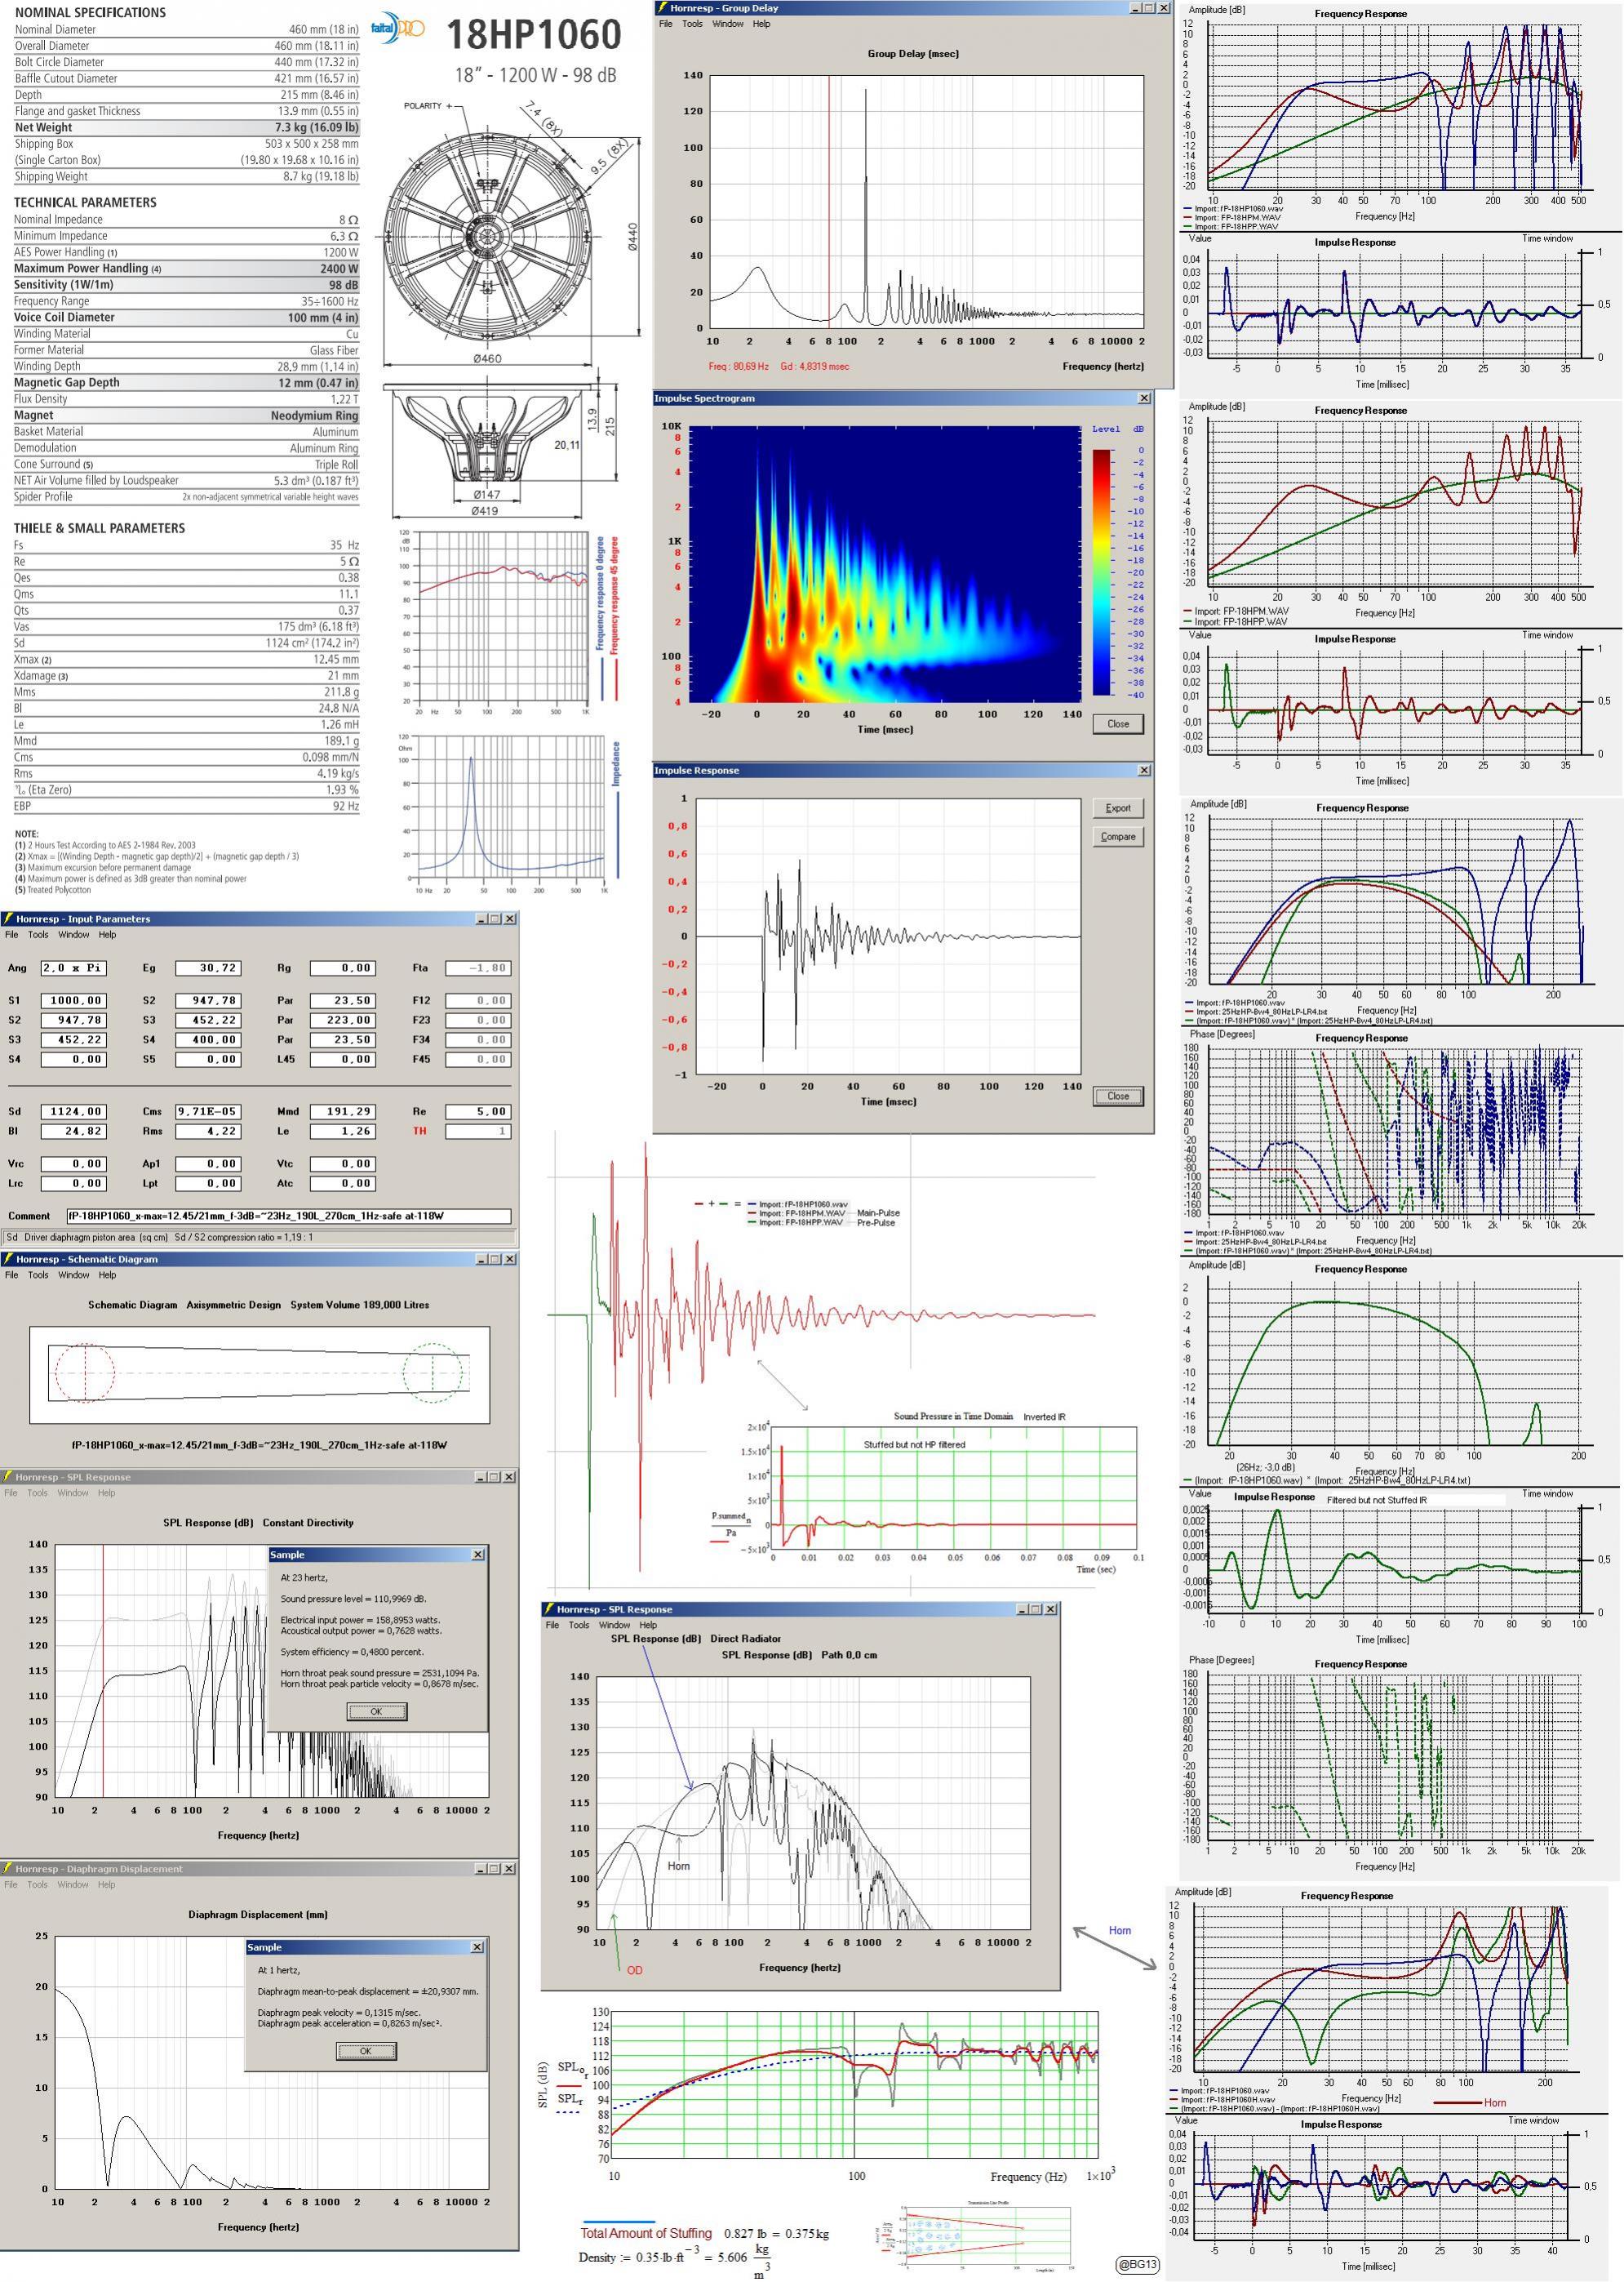Open the Window menu in the Path 0,0 cm SPL Response window
The height and width of the screenshot is (2282, 1624).
tap(615, 1626)
